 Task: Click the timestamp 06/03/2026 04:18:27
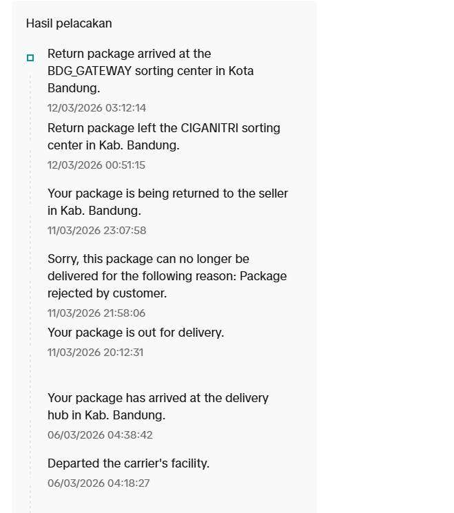coord(99,483)
